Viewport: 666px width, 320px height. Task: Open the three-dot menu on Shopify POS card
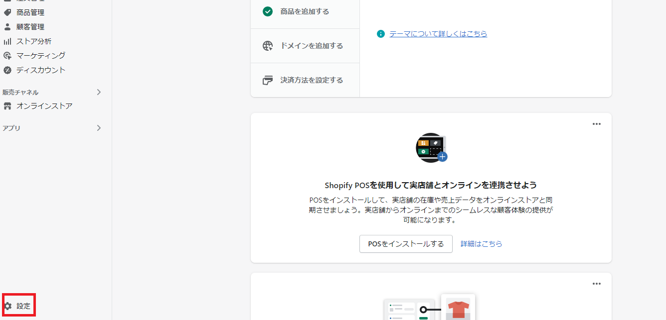click(597, 124)
